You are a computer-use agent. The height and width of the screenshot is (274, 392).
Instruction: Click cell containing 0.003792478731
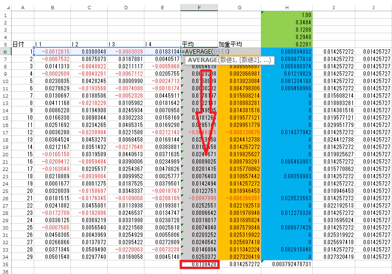pyautogui.click(x=287, y=264)
